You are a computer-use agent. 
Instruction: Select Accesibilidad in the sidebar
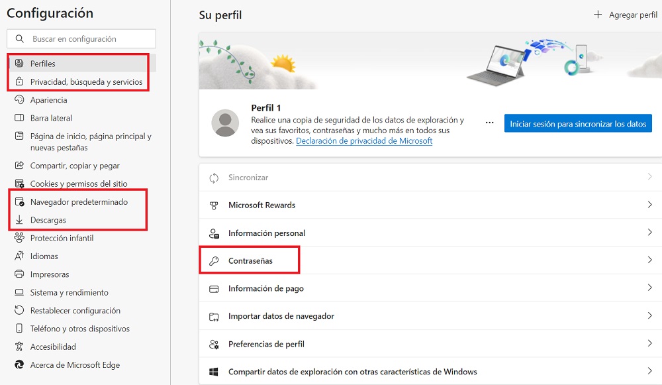[x=81, y=347]
